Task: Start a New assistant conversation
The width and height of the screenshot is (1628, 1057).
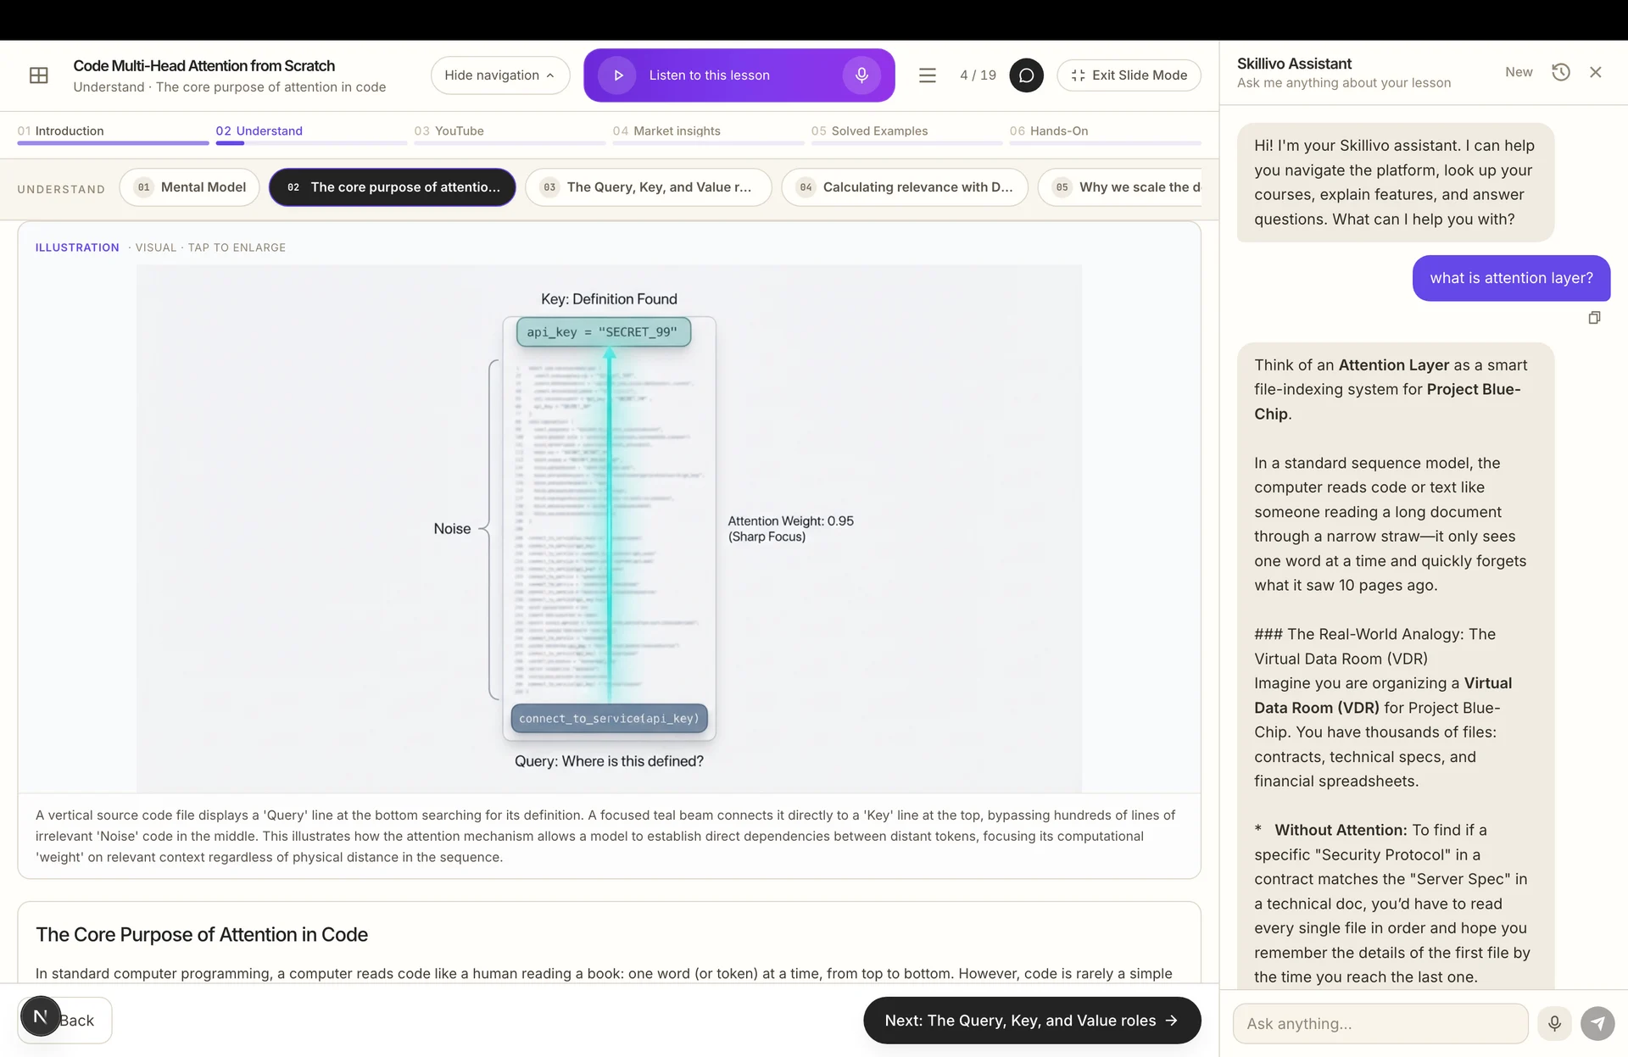Action: (x=1519, y=72)
